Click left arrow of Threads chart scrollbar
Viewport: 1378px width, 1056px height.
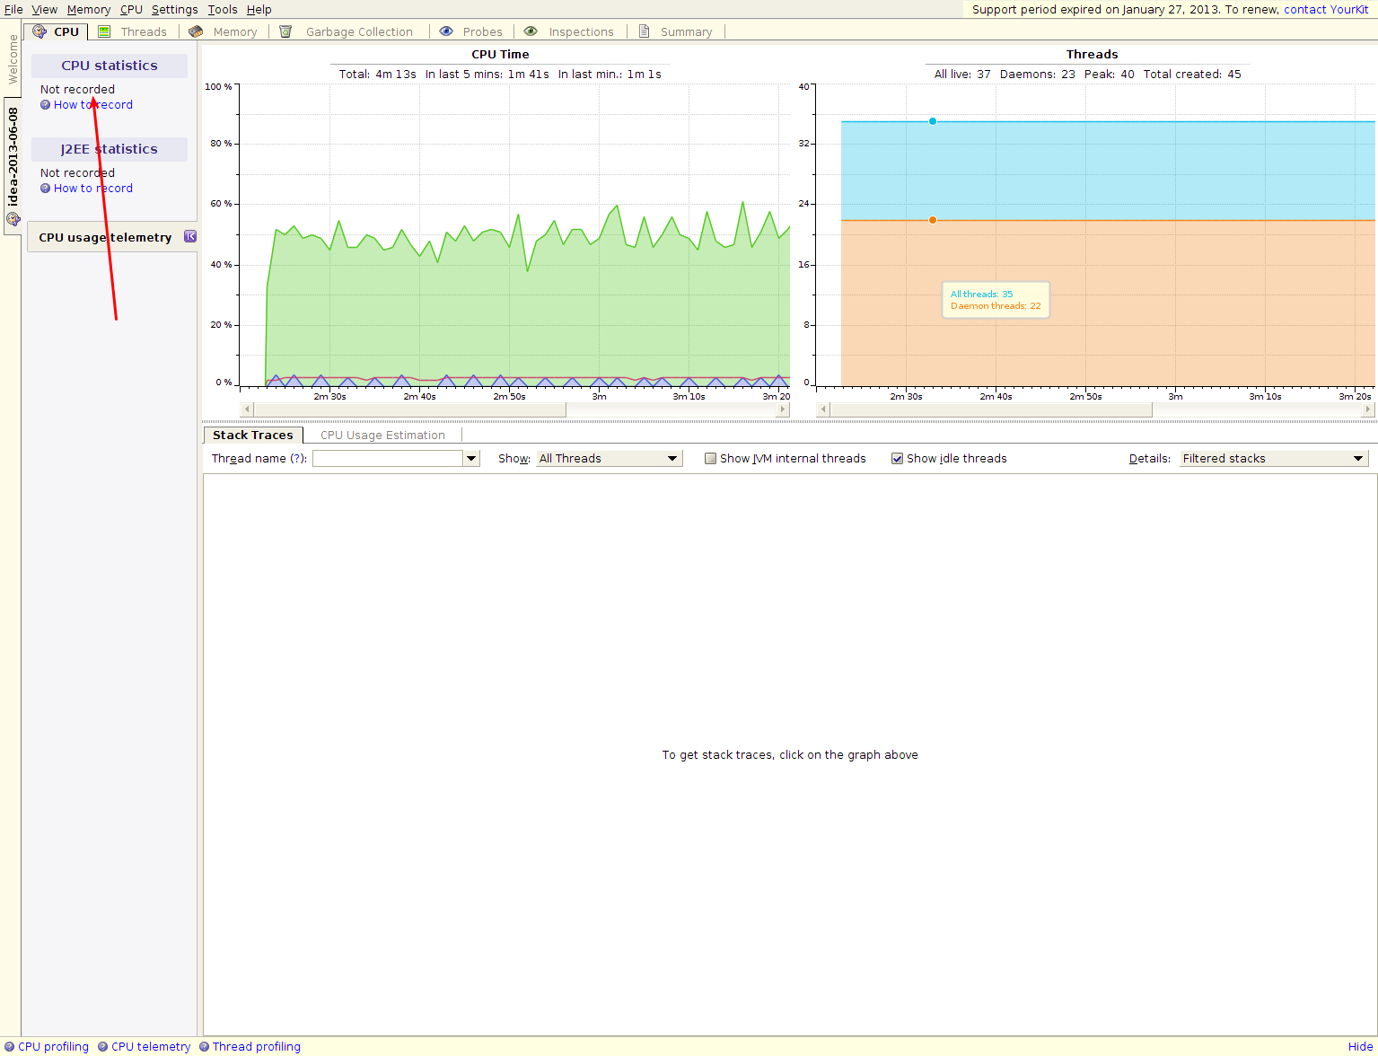coord(823,409)
